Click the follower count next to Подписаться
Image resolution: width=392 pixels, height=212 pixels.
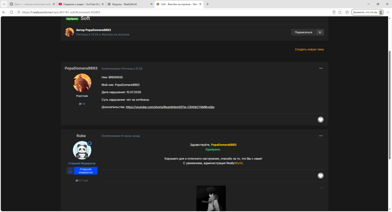320,32
